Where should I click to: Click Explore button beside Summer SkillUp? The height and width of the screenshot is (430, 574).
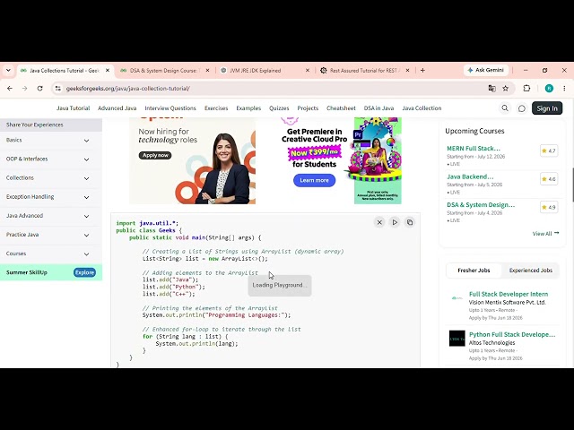[x=84, y=272]
